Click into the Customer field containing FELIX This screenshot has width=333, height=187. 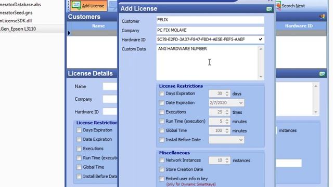pos(210,20)
